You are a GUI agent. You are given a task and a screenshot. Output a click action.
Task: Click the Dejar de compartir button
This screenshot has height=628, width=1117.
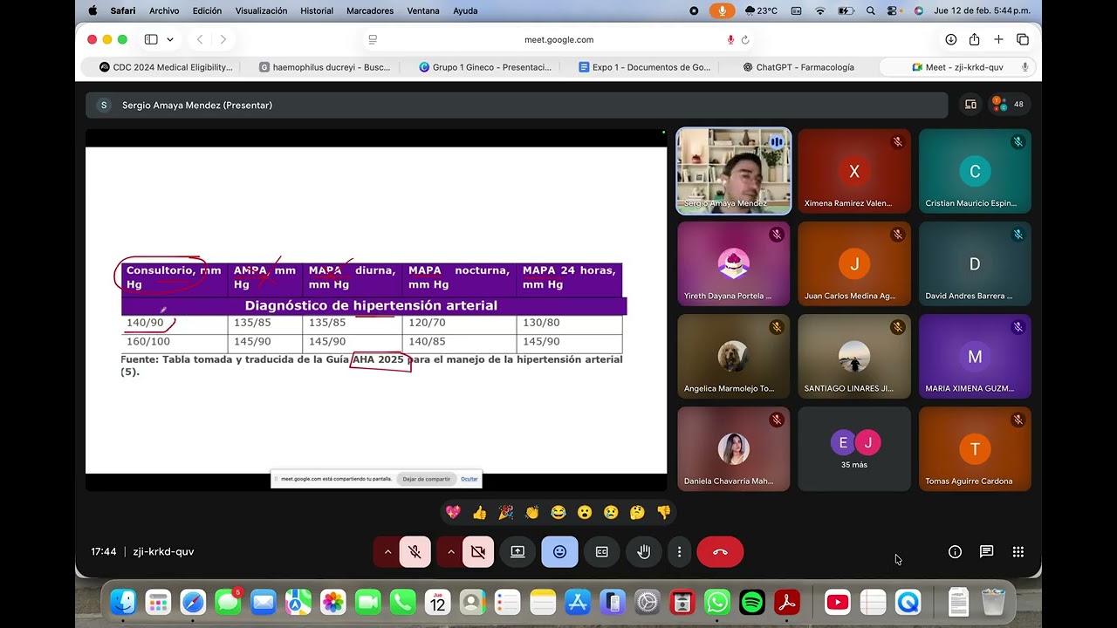pyautogui.click(x=426, y=479)
